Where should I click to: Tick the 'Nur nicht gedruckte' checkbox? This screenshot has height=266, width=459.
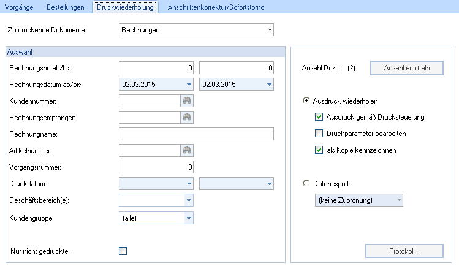[x=123, y=250]
